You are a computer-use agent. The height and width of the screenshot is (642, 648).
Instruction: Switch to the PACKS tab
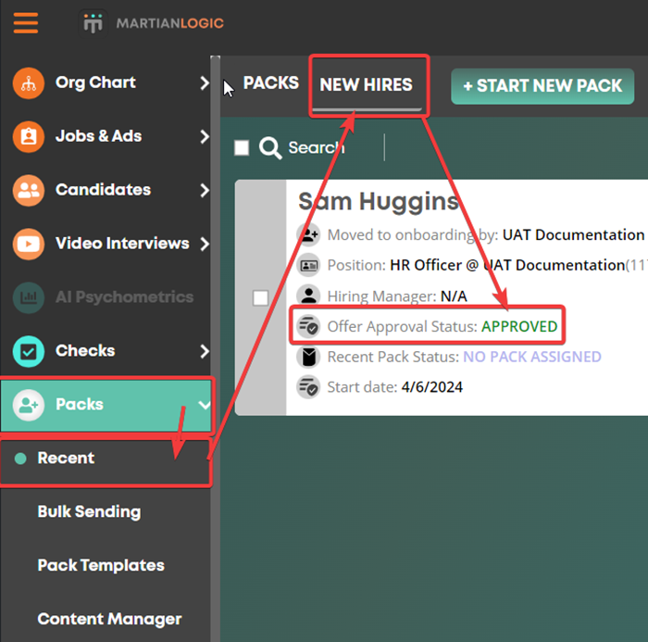[x=270, y=82]
